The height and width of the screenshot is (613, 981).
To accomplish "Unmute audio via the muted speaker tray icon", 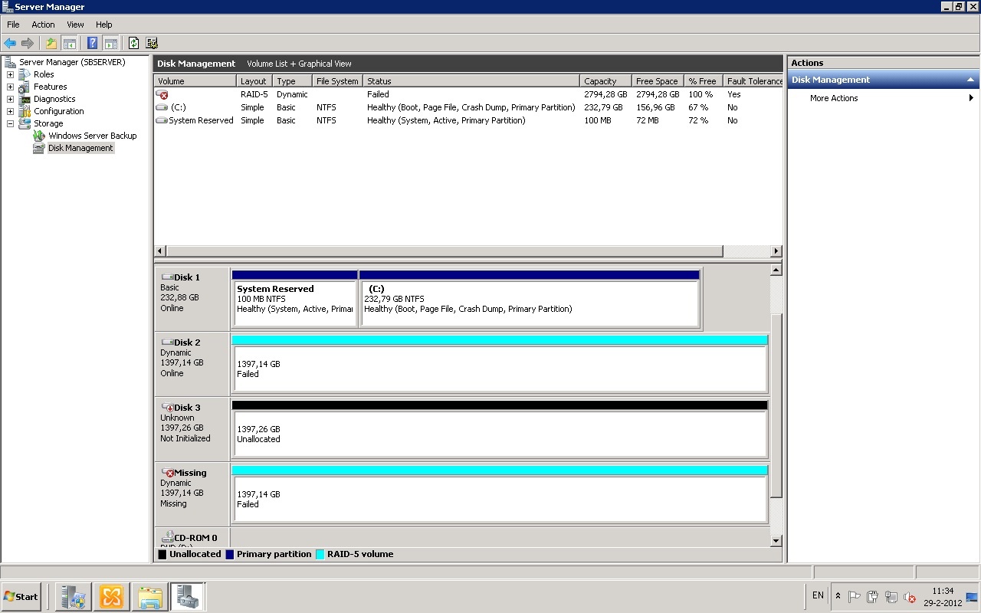I will [910, 597].
